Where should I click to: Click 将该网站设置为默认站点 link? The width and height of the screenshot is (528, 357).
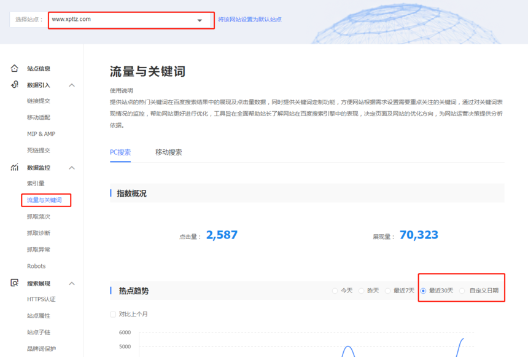pyautogui.click(x=249, y=20)
